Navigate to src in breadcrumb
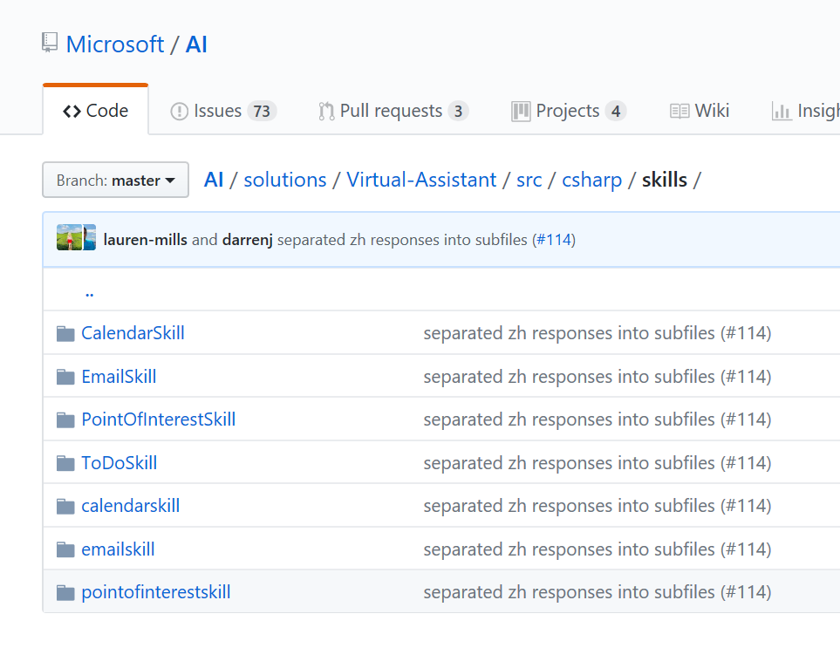840x648 pixels. 529,181
